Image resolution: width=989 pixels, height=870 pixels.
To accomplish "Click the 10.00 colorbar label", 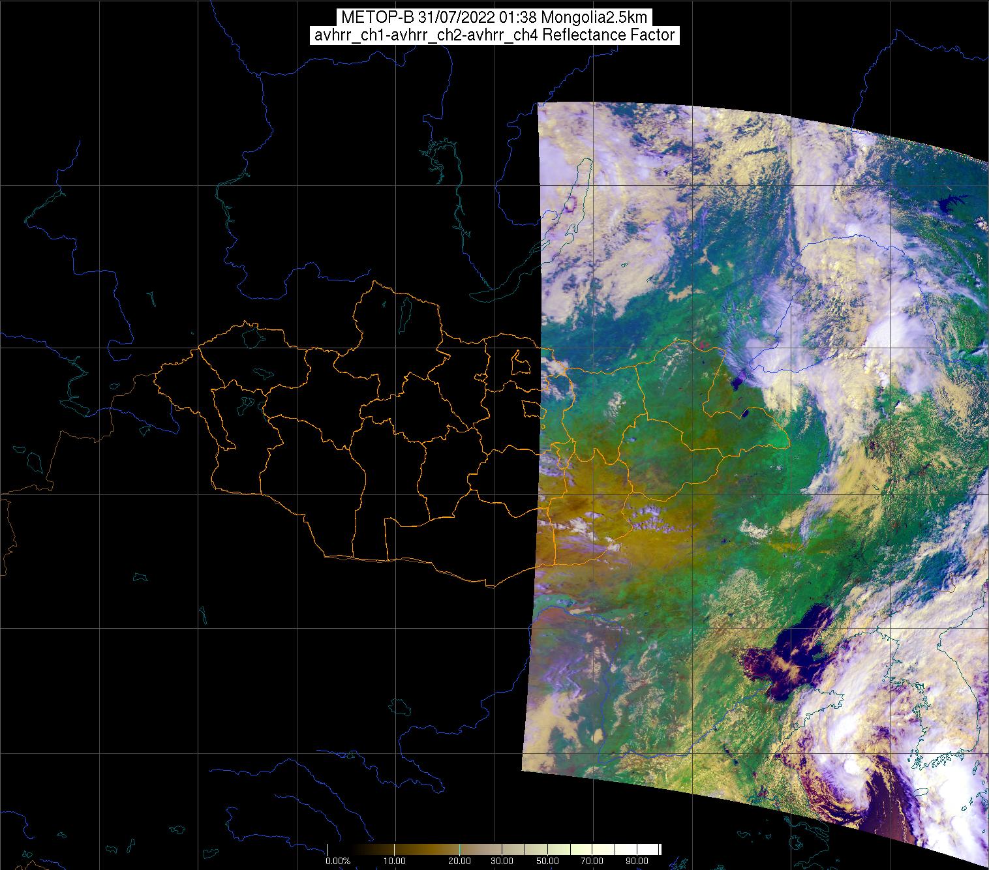I will point(395,862).
